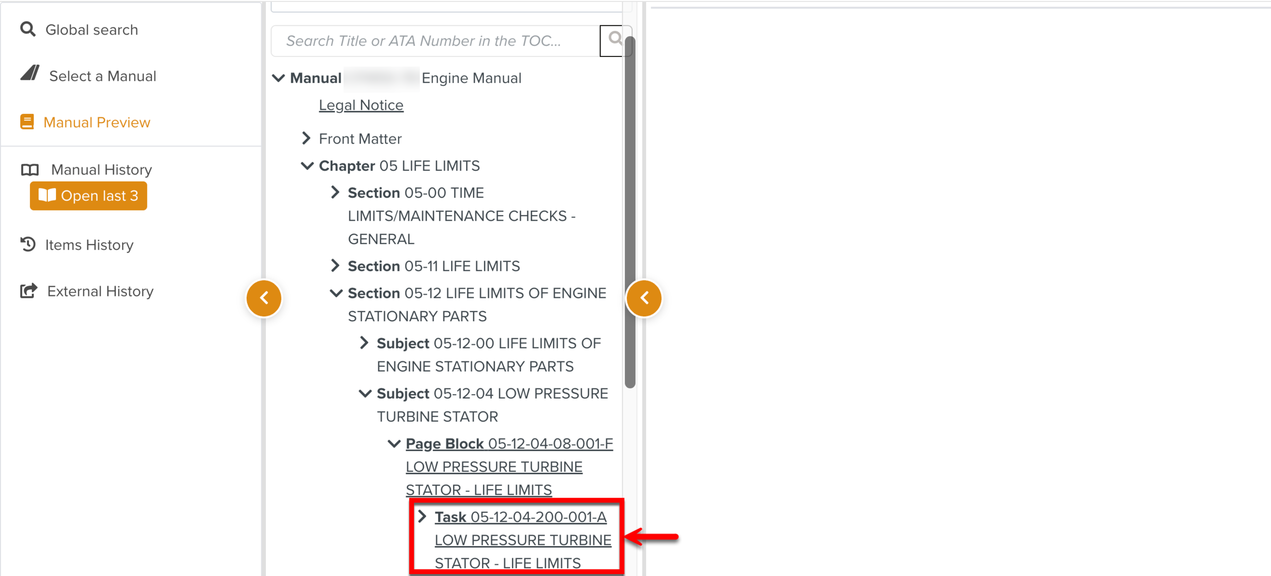The height and width of the screenshot is (576, 1271).
Task: Click the Manual History open-book icon
Action: pos(29,170)
